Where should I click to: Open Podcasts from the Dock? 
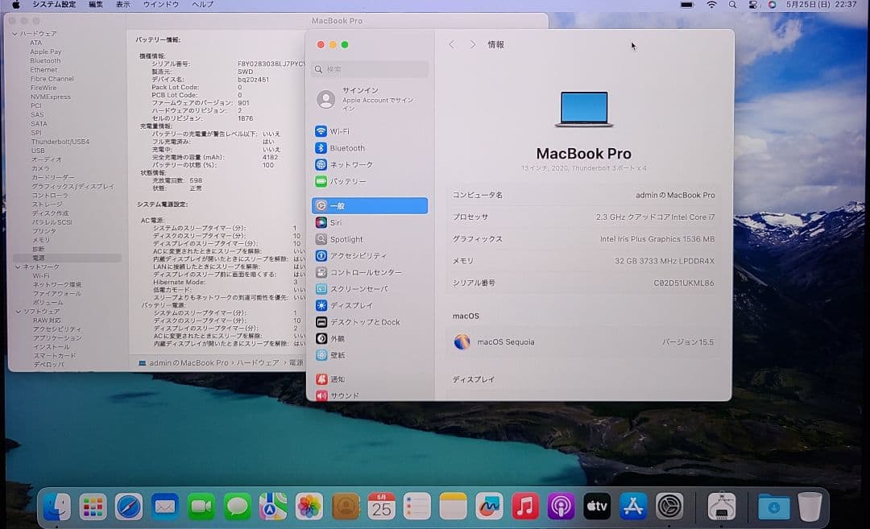point(561,506)
